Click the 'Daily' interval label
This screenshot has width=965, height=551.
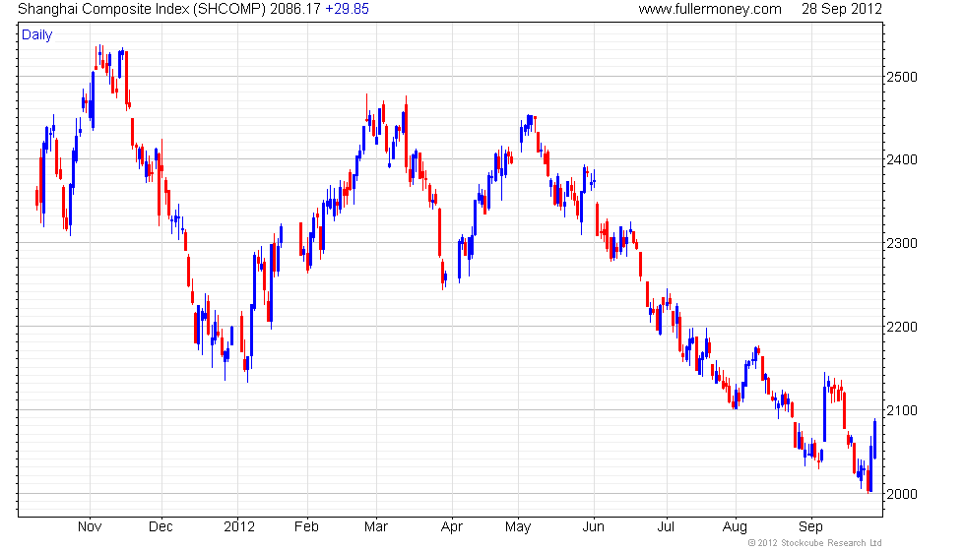click(x=37, y=35)
